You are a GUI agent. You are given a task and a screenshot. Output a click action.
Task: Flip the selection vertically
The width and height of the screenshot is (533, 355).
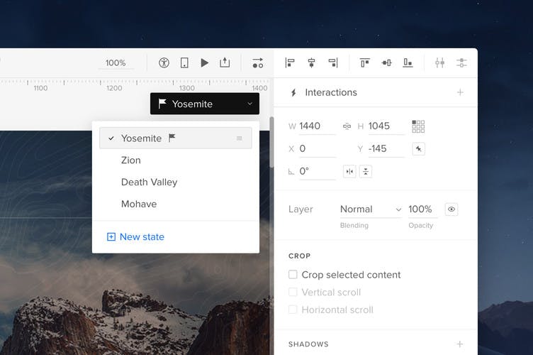(366, 171)
